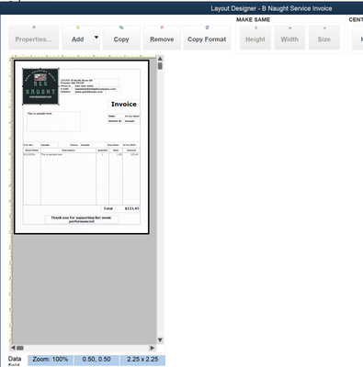The width and height of the screenshot is (363, 367).
Task: Click the 2.25 x 2.25 size readout
Action: (x=142, y=360)
